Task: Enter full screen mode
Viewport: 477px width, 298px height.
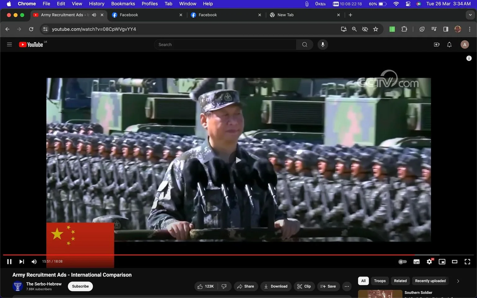Action: click(467, 262)
